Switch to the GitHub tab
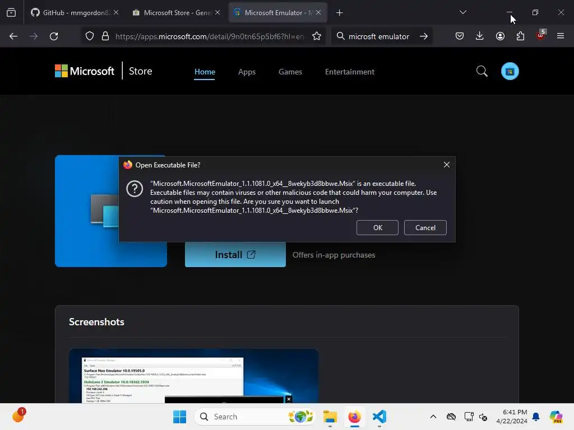Image resolution: width=574 pixels, height=430 pixels. [x=75, y=13]
